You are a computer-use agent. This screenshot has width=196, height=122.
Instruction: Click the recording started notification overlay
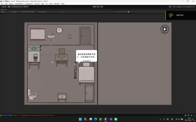pos(181,15)
